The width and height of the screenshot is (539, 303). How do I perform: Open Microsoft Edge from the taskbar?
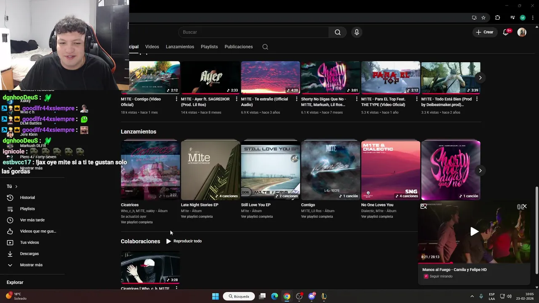click(x=275, y=296)
